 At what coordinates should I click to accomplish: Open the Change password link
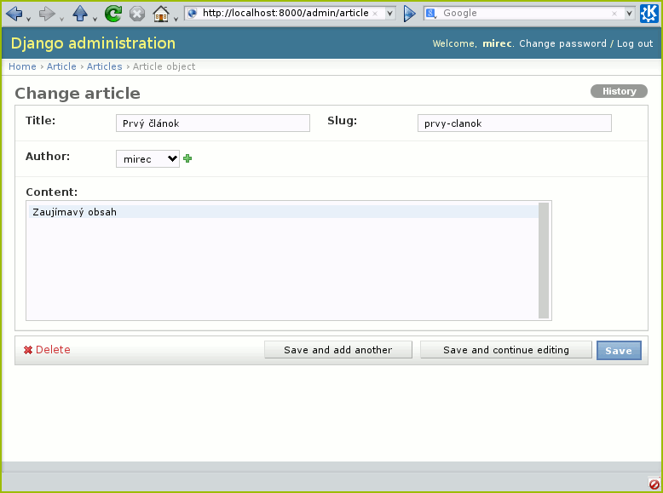tap(562, 43)
